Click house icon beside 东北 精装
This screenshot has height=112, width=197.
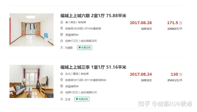(62, 74)
